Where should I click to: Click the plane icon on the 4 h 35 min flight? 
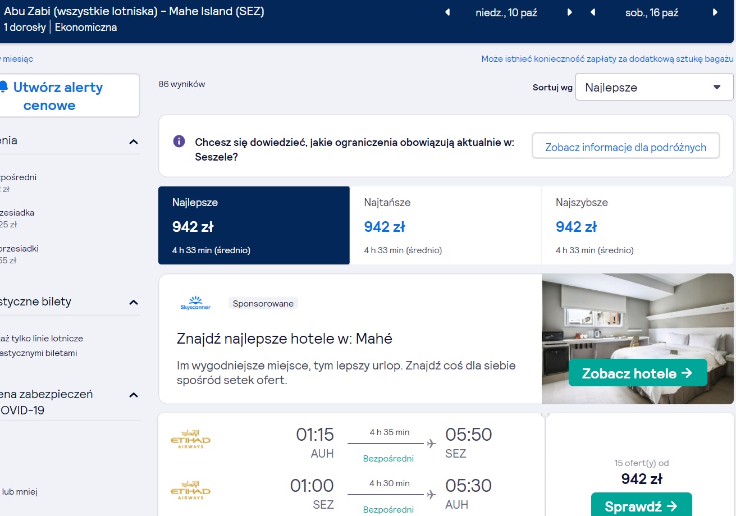(431, 444)
